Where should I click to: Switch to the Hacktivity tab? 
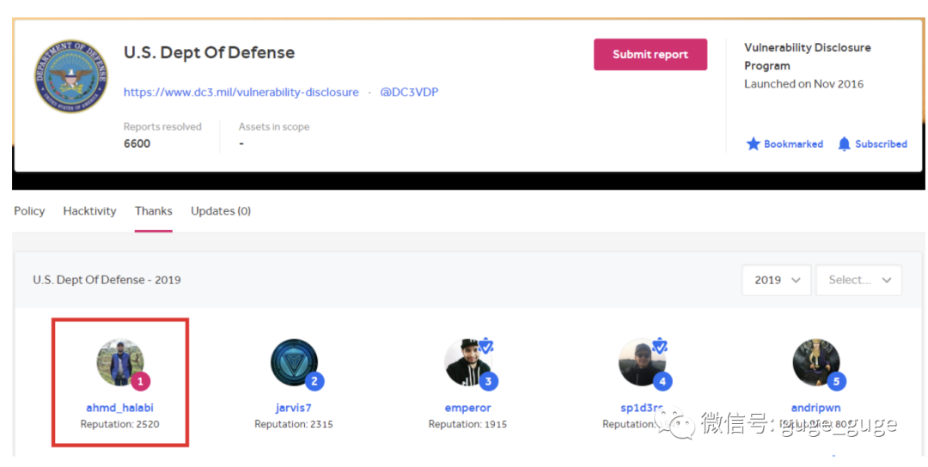tap(89, 211)
